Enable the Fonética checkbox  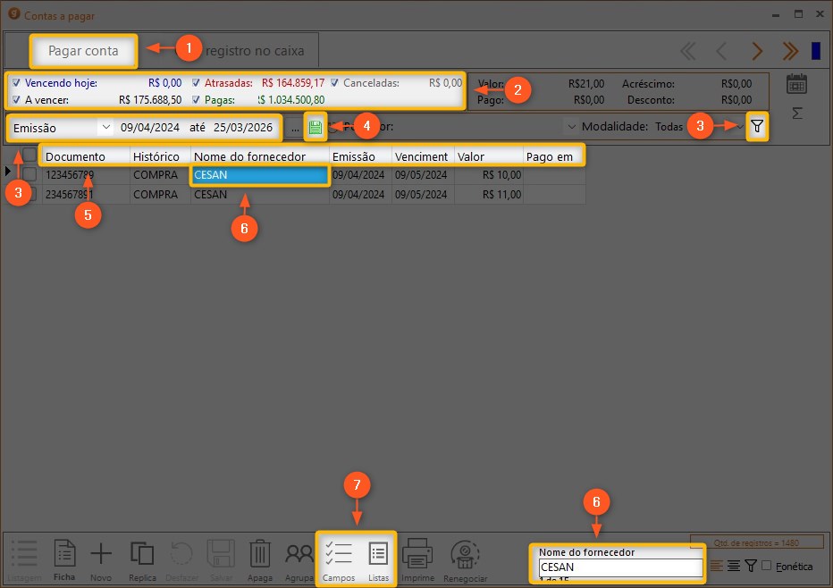point(766,565)
